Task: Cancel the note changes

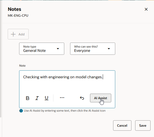Action: coord(122,125)
